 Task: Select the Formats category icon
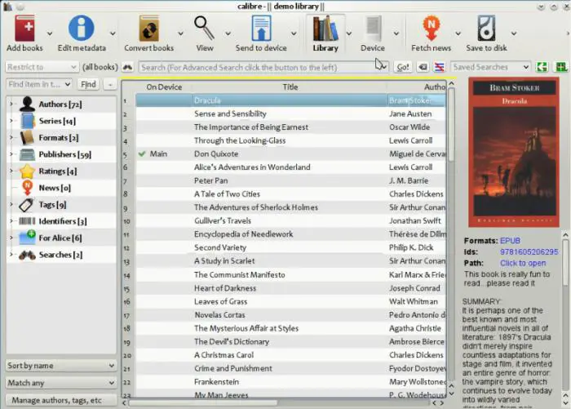(27, 137)
